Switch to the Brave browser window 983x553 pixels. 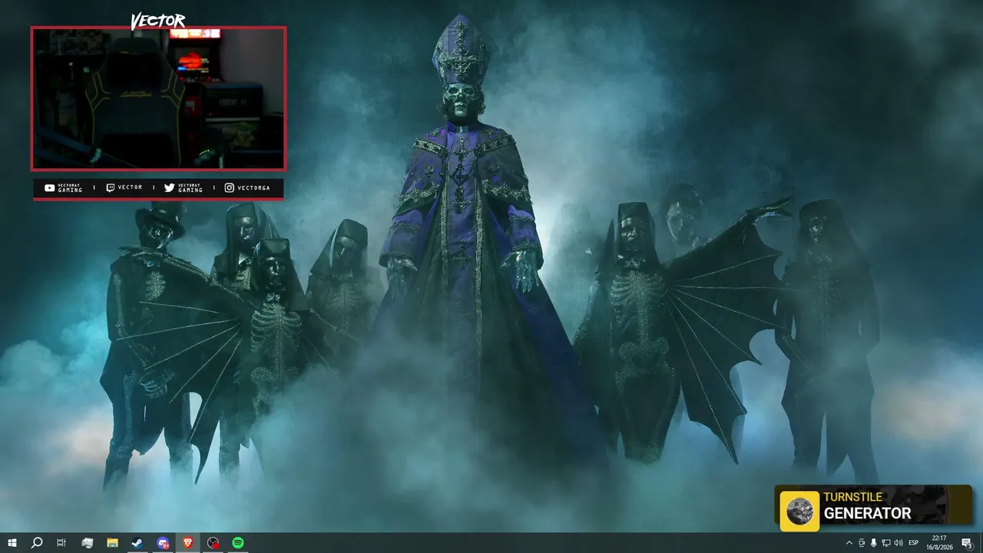[x=188, y=543]
